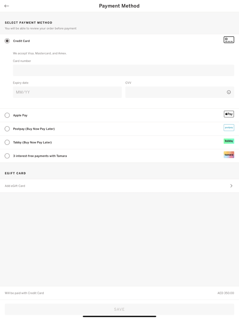This screenshot has width=239, height=319.
Task: Select the Credit Card radio button
Action: click(7, 41)
